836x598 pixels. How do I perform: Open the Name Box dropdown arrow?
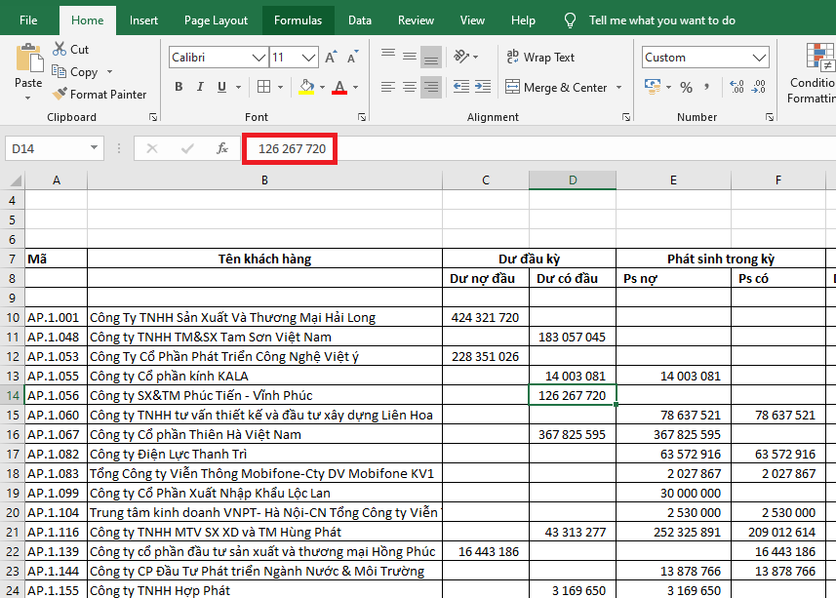pos(95,148)
